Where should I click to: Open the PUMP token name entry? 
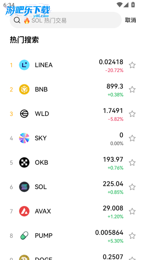coord(44,236)
